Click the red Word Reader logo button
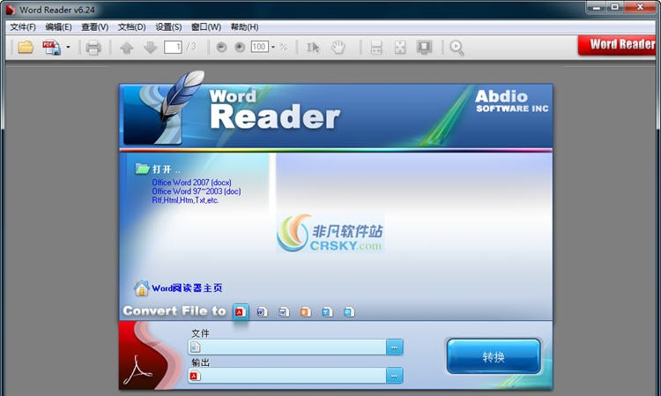Image resolution: width=661 pixels, height=396 pixels. tap(617, 45)
